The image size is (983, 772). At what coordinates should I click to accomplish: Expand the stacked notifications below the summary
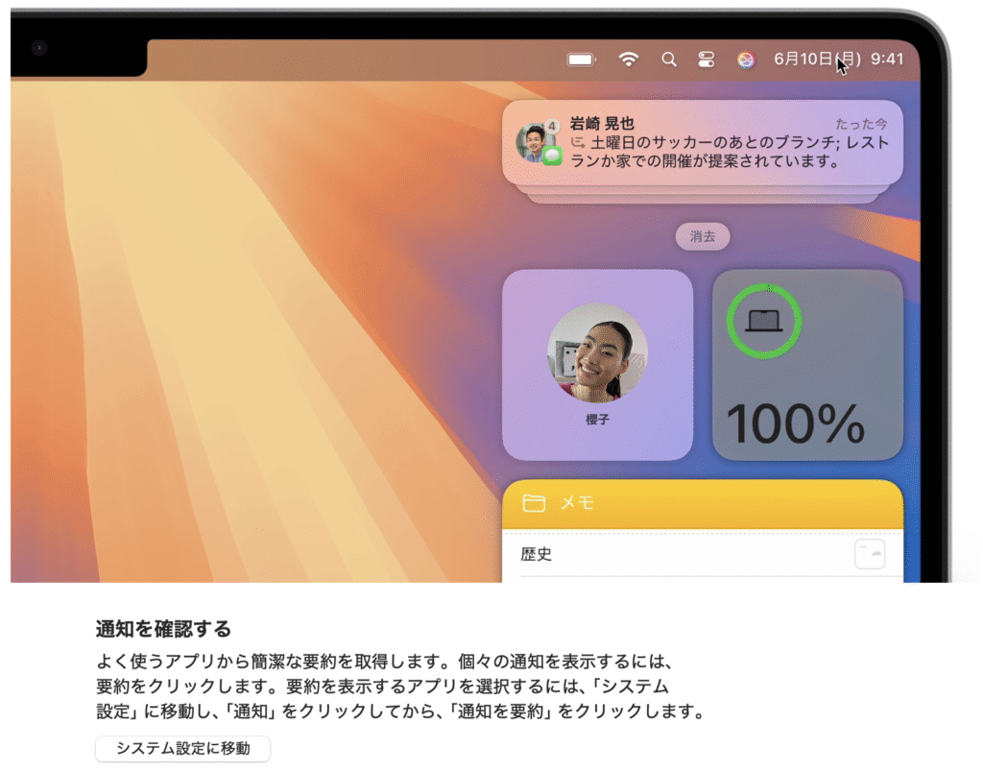(x=702, y=194)
